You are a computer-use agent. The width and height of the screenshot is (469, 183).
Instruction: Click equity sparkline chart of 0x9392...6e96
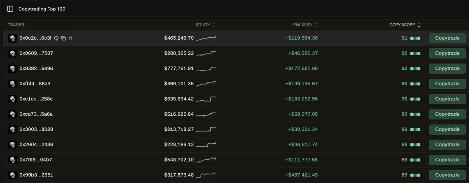206,69
